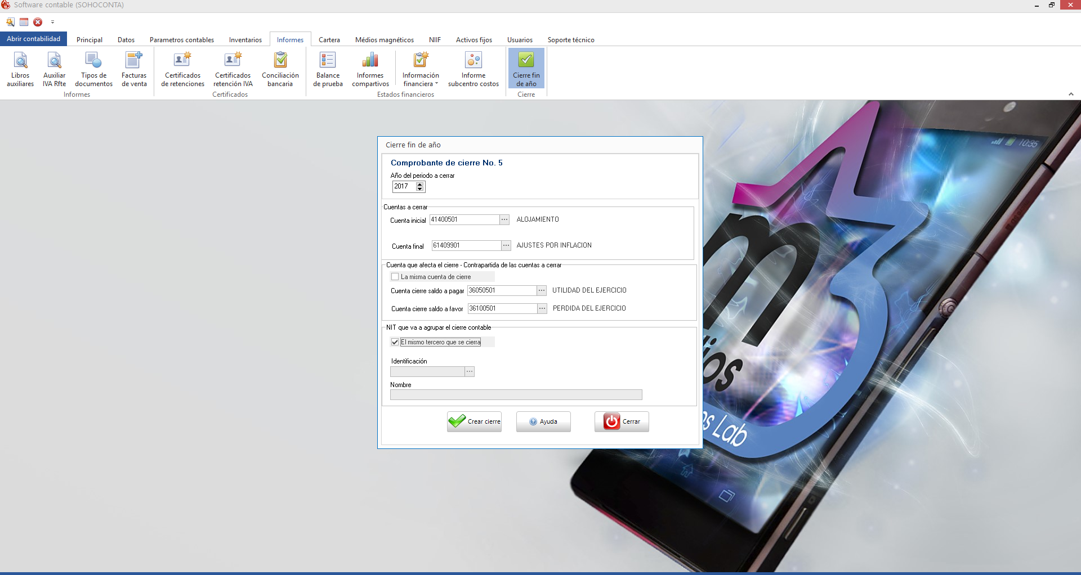Open the Activos fijos tab

click(474, 40)
